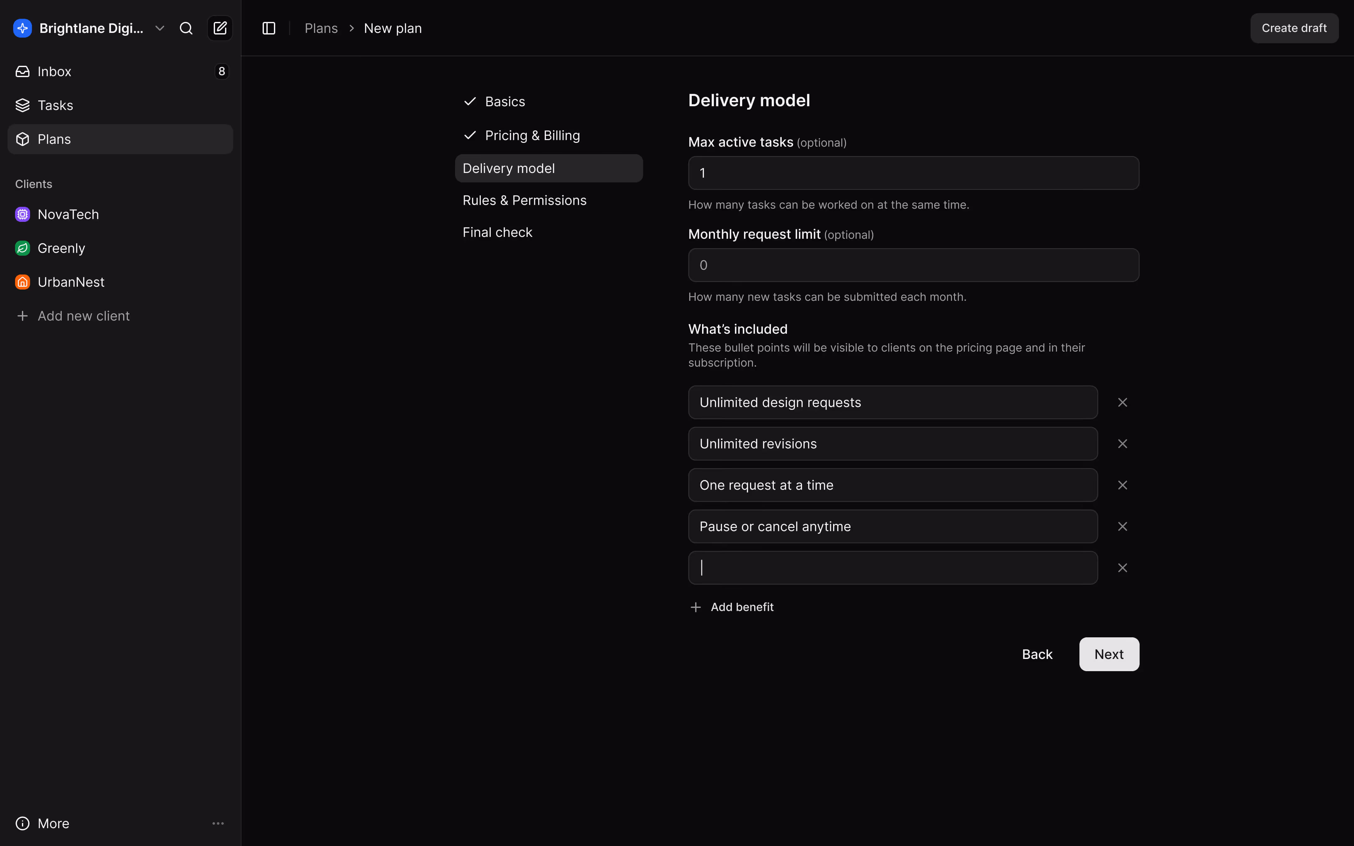Toggle the sidebar panel visibility

[269, 28]
